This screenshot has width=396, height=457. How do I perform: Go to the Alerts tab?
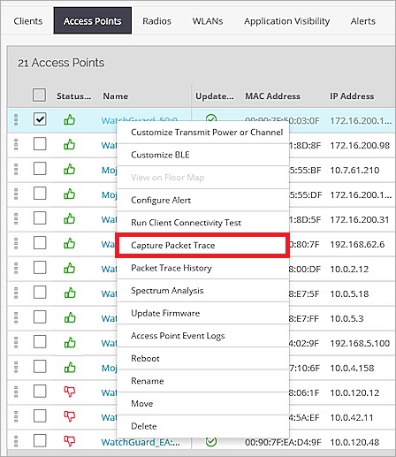(363, 21)
